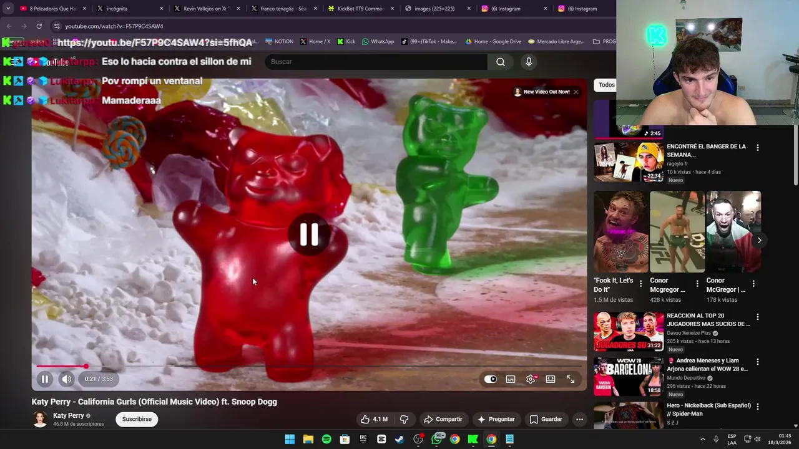The width and height of the screenshot is (799, 449).
Task: Save video with Guardar button
Action: click(x=546, y=419)
